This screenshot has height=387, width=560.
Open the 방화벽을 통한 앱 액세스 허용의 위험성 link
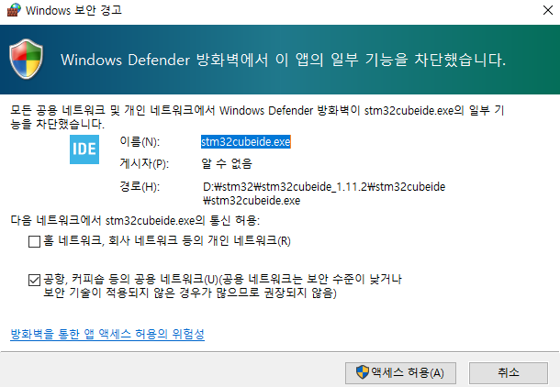coord(107,334)
